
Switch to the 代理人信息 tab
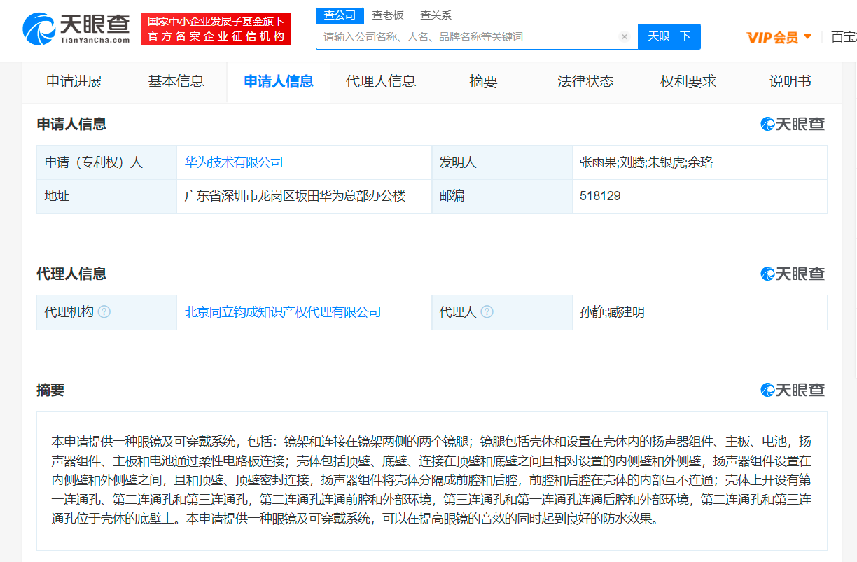381,82
